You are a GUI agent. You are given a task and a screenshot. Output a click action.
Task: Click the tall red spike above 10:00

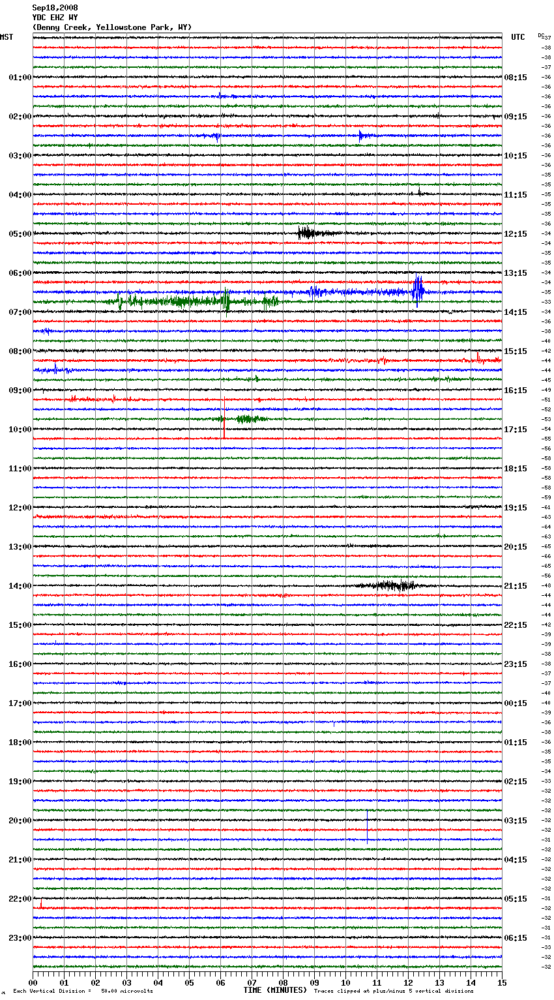(224, 417)
